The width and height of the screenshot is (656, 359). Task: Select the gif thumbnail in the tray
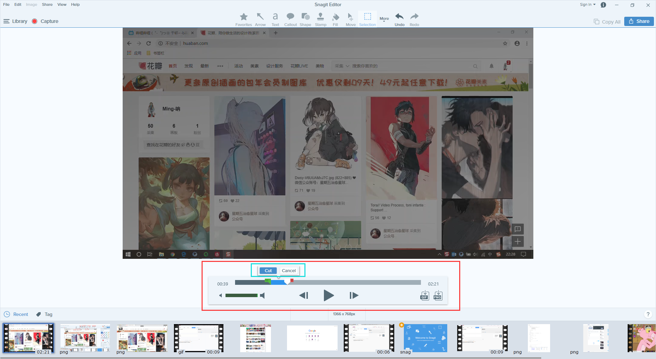click(199, 338)
